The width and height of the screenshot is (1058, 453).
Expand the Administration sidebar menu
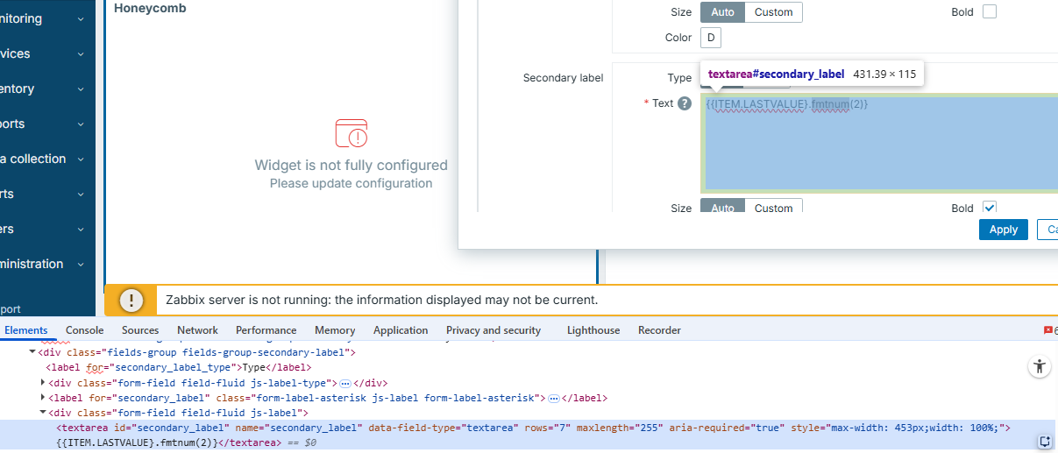pyautogui.click(x=44, y=264)
